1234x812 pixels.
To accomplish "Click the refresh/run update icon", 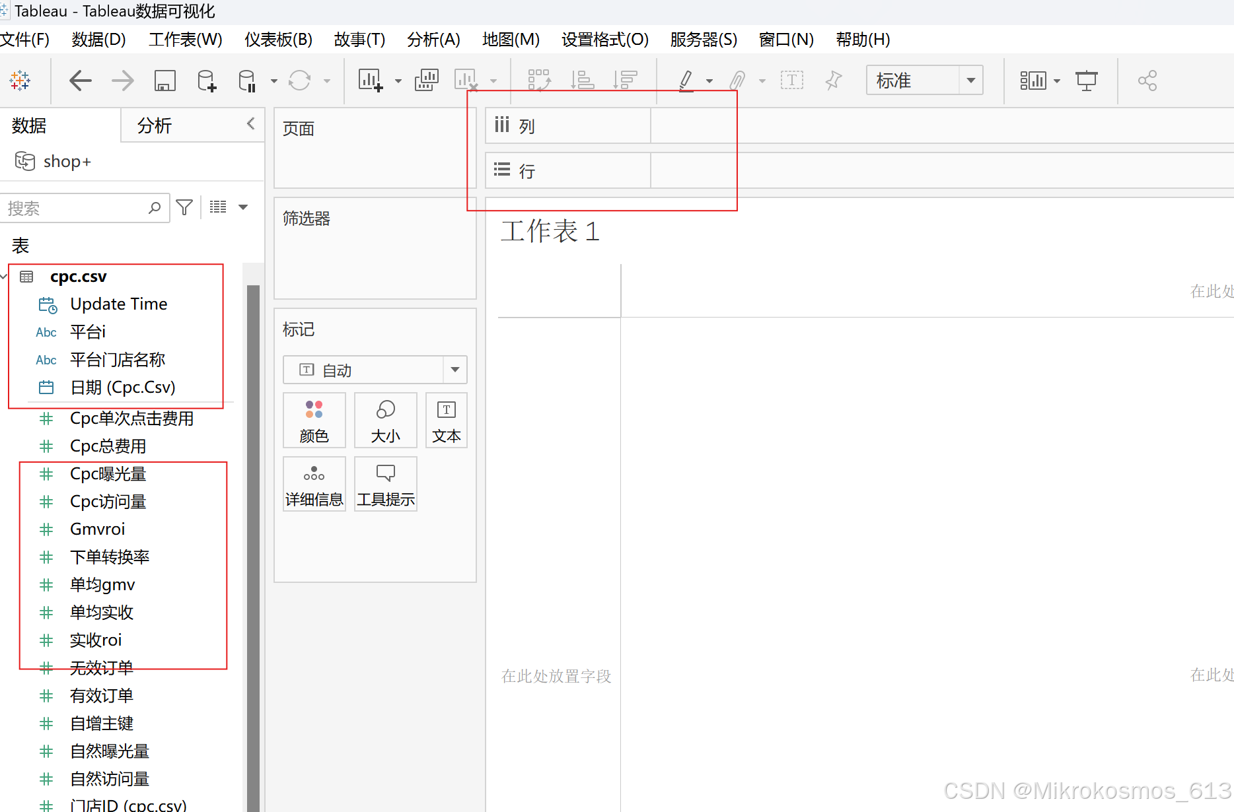I will click(299, 81).
